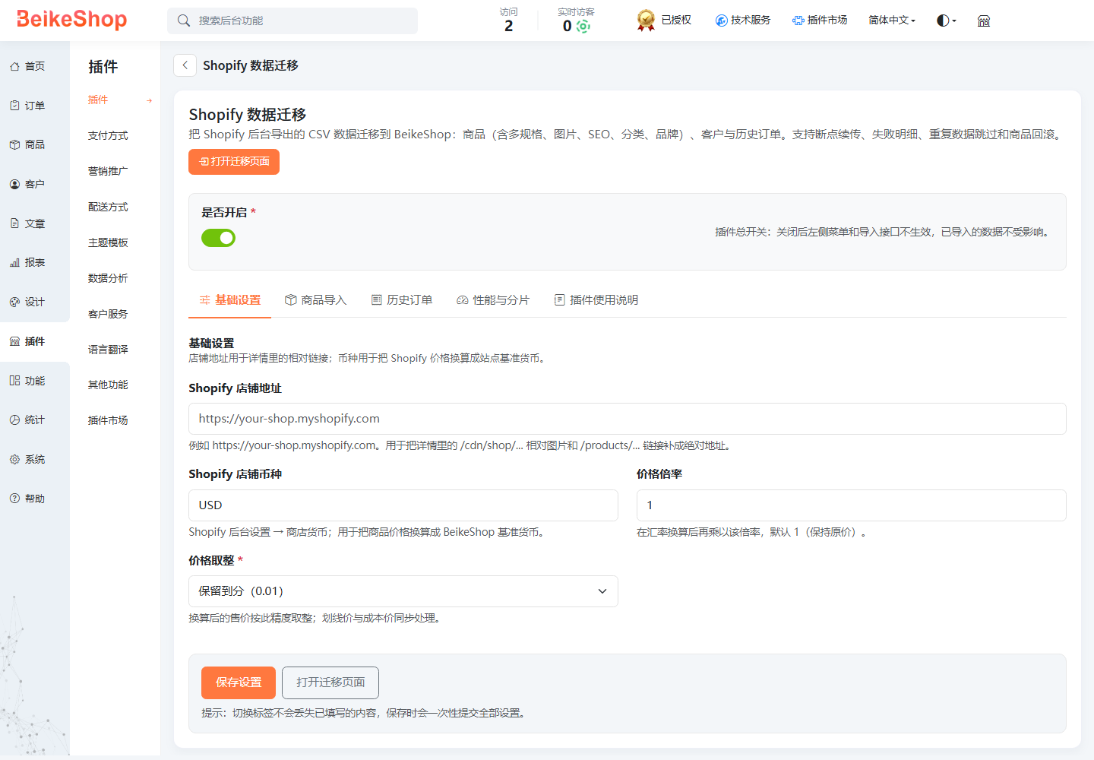The height and width of the screenshot is (760, 1094).
Task: Click the 已授权 license medal icon
Action: pyautogui.click(x=646, y=21)
